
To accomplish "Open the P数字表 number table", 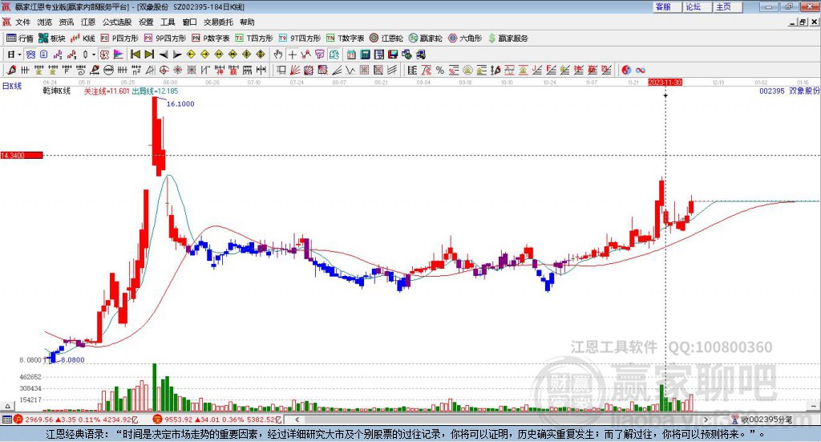I will tap(211, 39).
